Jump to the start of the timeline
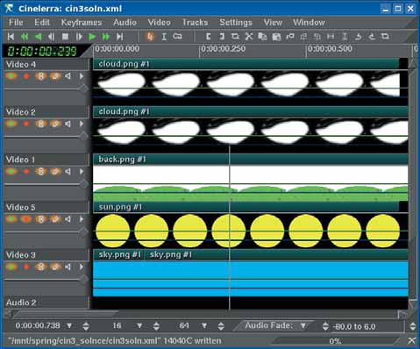The width and height of the screenshot is (420, 349). [x=11, y=37]
